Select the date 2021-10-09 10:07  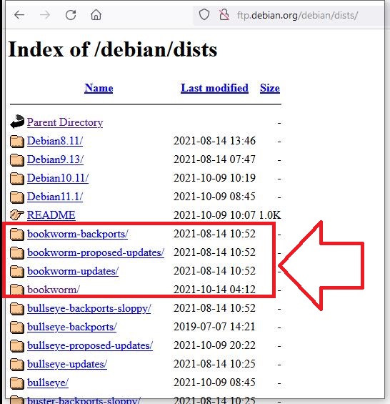pos(214,215)
